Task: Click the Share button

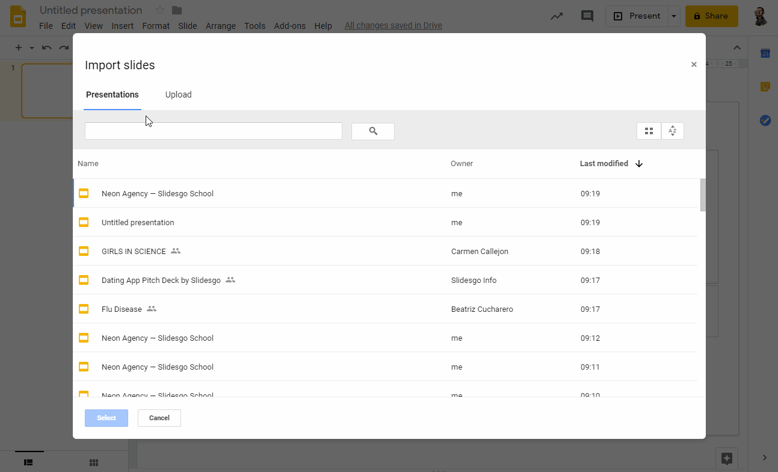Action: (x=711, y=16)
